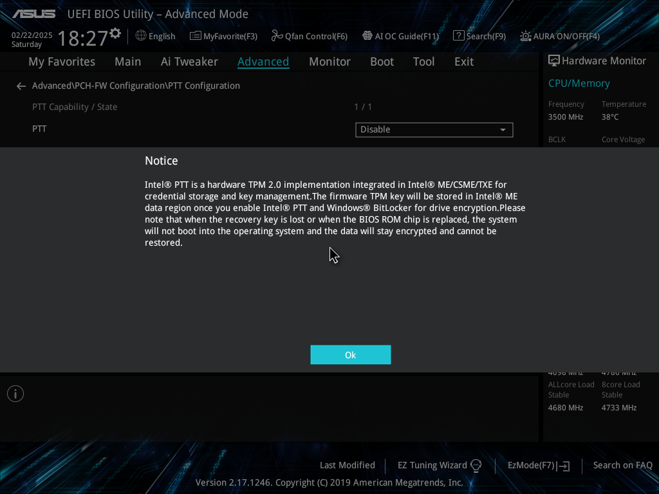Select PTT Capability / State row

click(x=75, y=107)
